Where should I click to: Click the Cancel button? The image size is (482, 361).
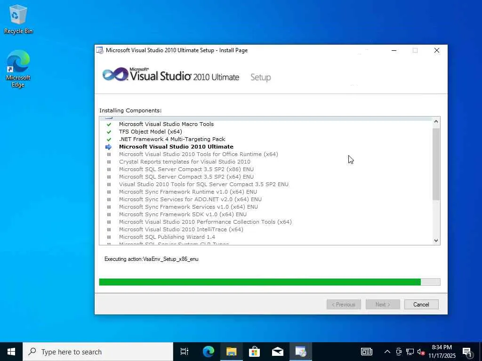pos(421,305)
